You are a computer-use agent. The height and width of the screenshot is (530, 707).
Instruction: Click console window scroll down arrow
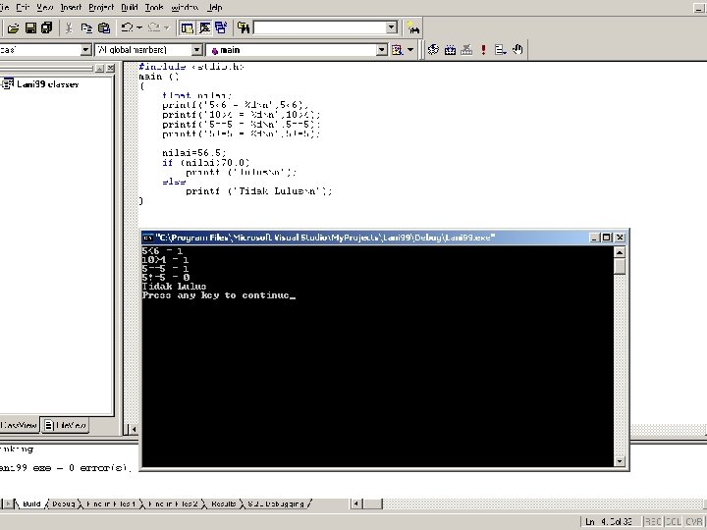[620, 461]
